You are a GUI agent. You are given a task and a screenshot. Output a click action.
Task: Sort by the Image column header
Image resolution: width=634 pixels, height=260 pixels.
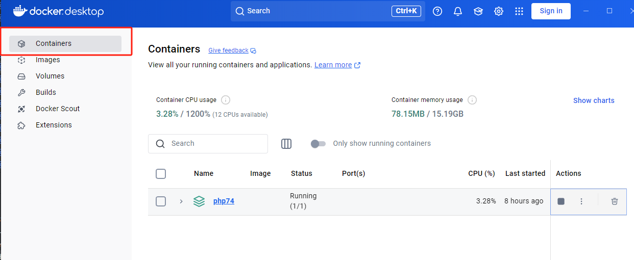point(260,174)
